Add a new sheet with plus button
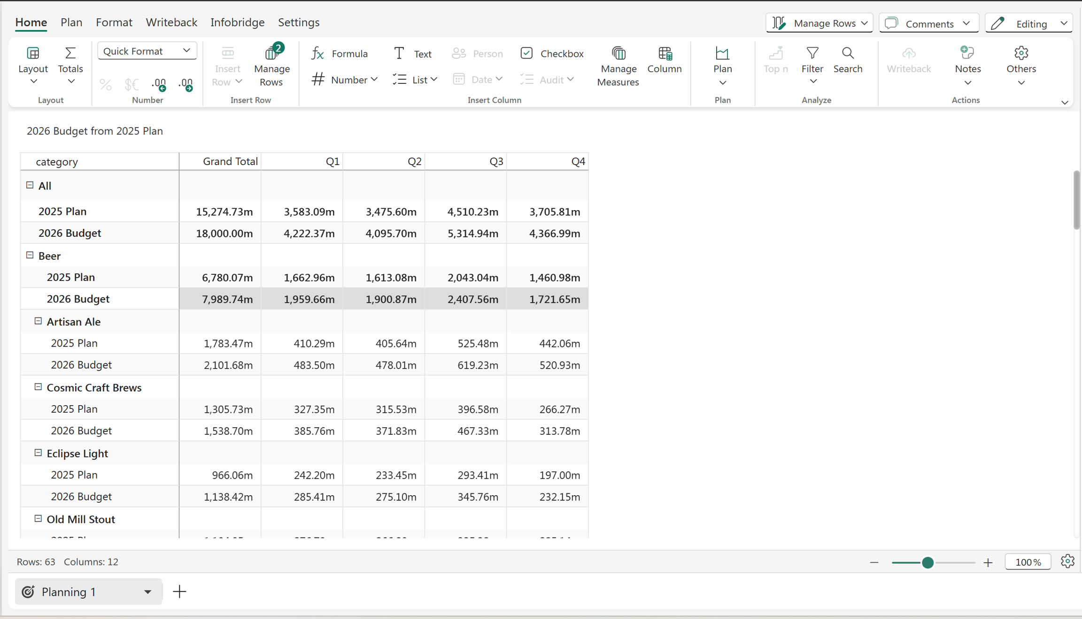Screen dimensions: 1082x619 179,591
